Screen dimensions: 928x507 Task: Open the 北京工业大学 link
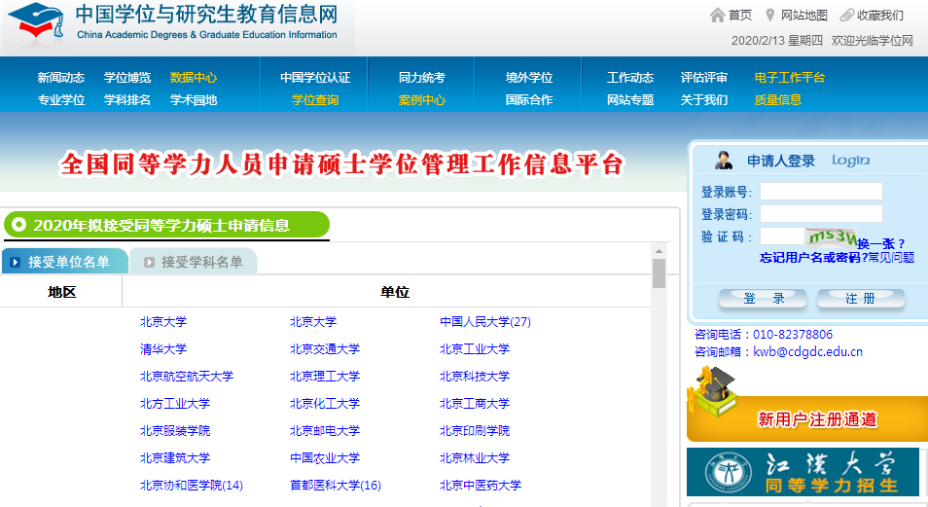475,348
